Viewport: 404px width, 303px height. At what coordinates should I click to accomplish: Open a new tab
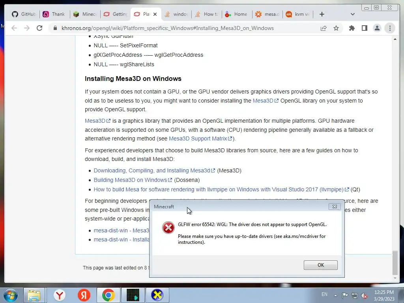[x=322, y=14]
